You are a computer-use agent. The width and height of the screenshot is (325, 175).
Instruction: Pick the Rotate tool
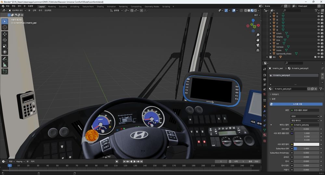(5, 40)
